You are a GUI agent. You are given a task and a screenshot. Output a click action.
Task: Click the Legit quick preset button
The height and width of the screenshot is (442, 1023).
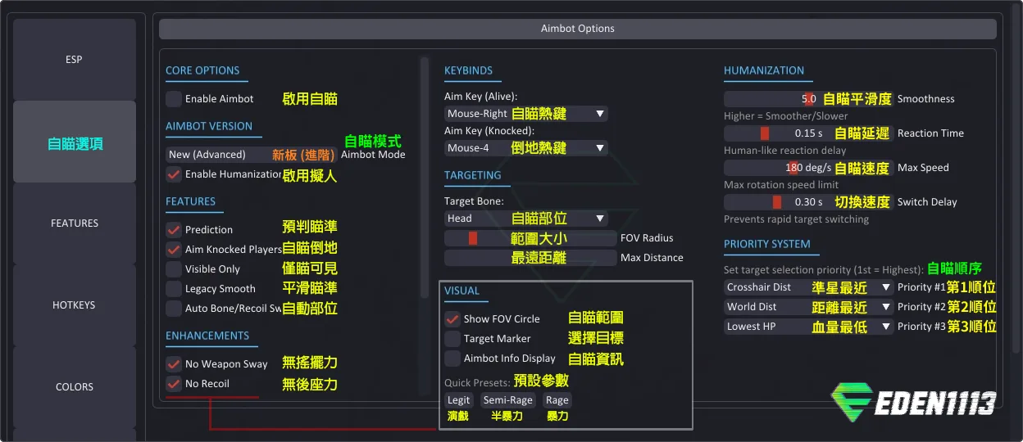(459, 400)
